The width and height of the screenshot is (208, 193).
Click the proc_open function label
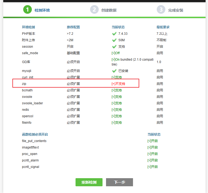[30, 154]
